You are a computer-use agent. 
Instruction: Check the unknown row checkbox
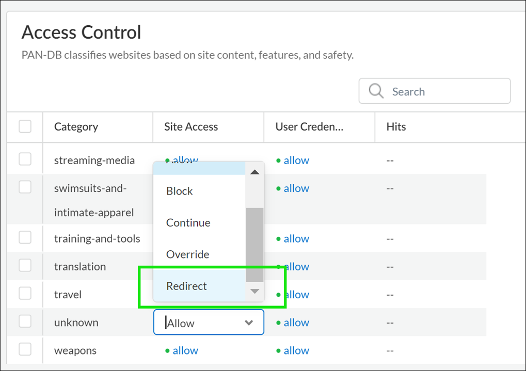pos(25,321)
